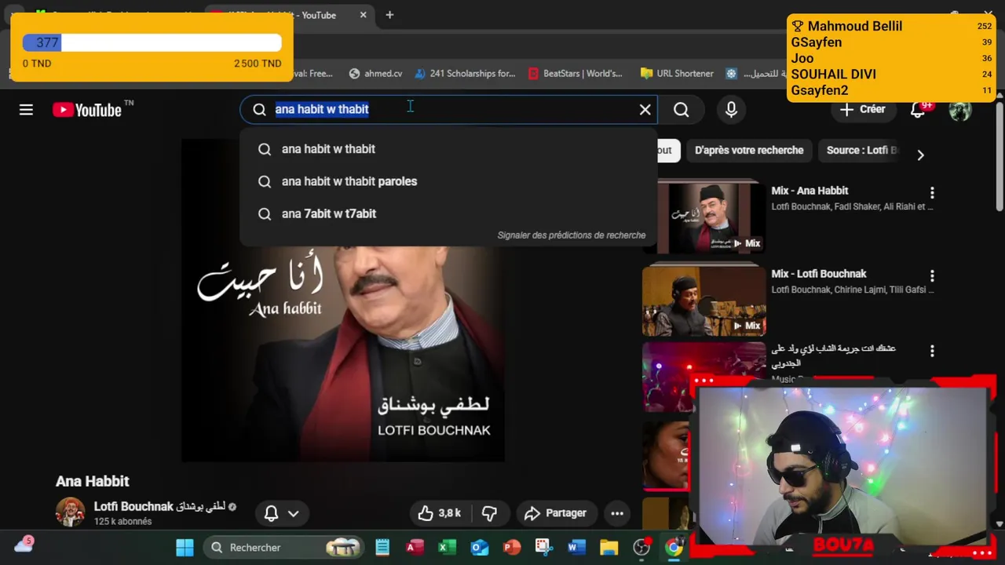The height and width of the screenshot is (565, 1005).
Task: Open the notifications bell in header
Action: coord(917,110)
